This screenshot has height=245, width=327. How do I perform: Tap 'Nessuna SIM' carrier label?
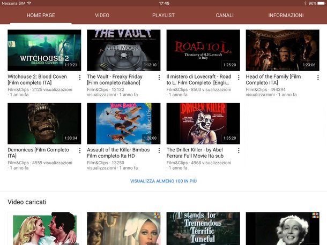click(x=13, y=3)
